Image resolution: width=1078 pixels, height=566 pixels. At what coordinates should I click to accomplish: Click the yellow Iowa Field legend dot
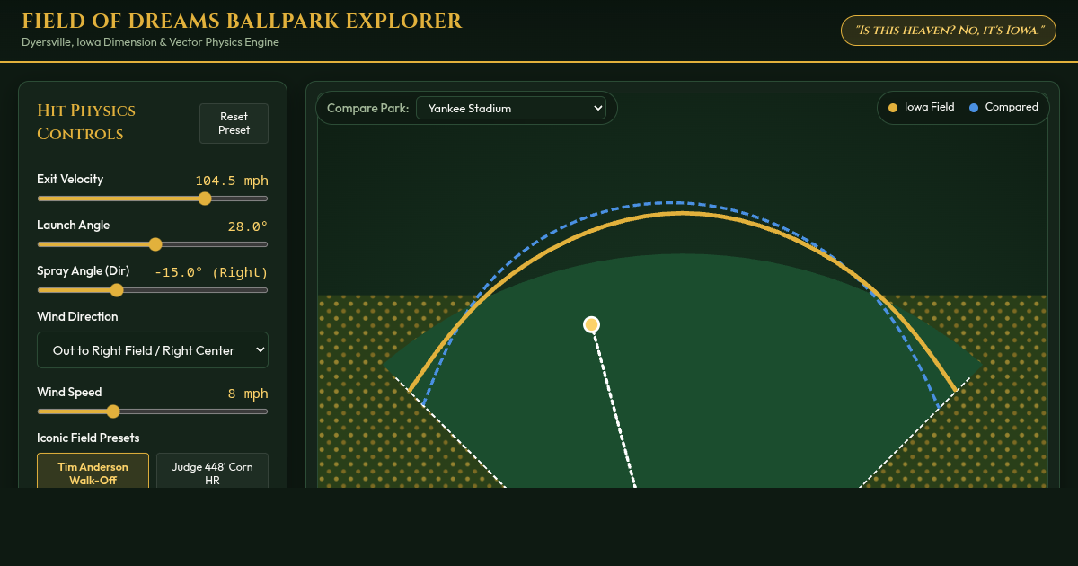pyautogui.click(x=893, y=108)
